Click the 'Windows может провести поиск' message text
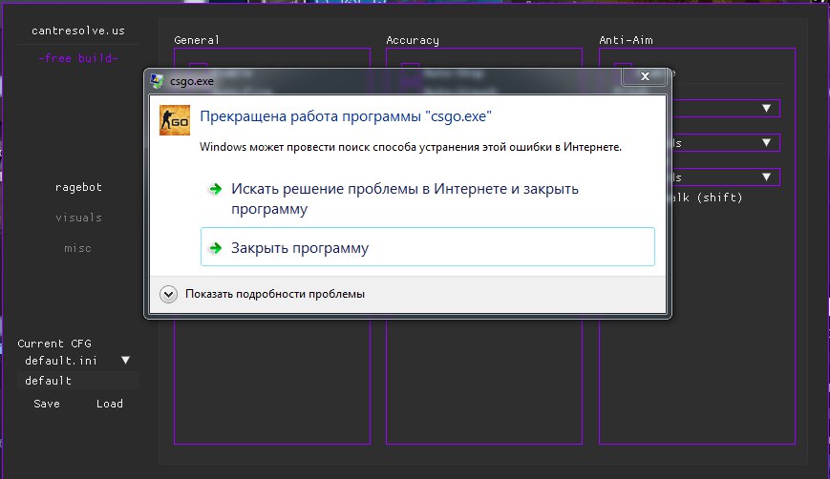Screen dimensions: 830x479 pos(411,147)
